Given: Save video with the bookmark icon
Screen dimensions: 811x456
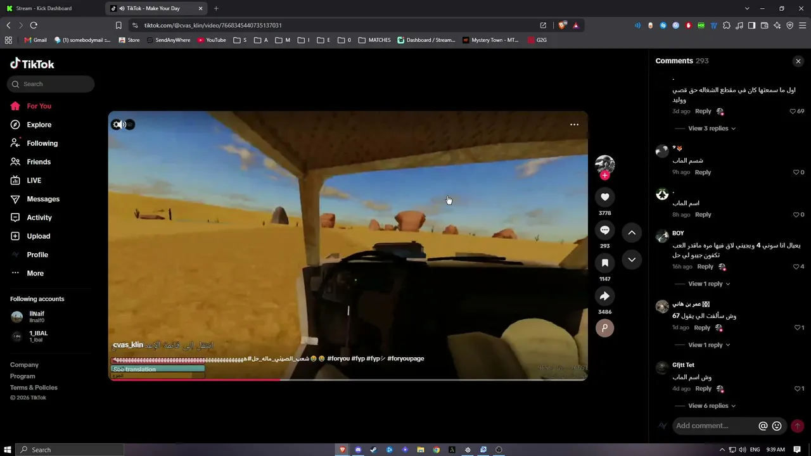Looking at the screenshot, I should pos(604,263).
